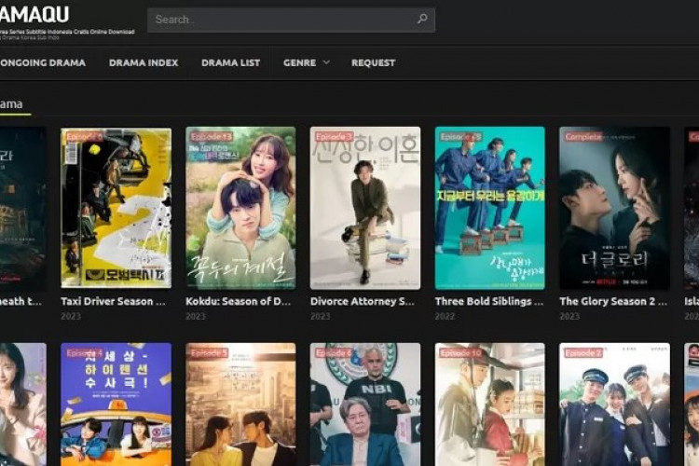Click the site logo
699x466 pixels.
coord(34,14)
